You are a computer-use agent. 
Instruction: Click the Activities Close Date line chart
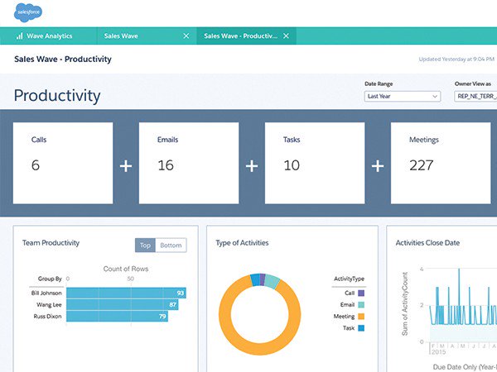(x=463, y=305)
